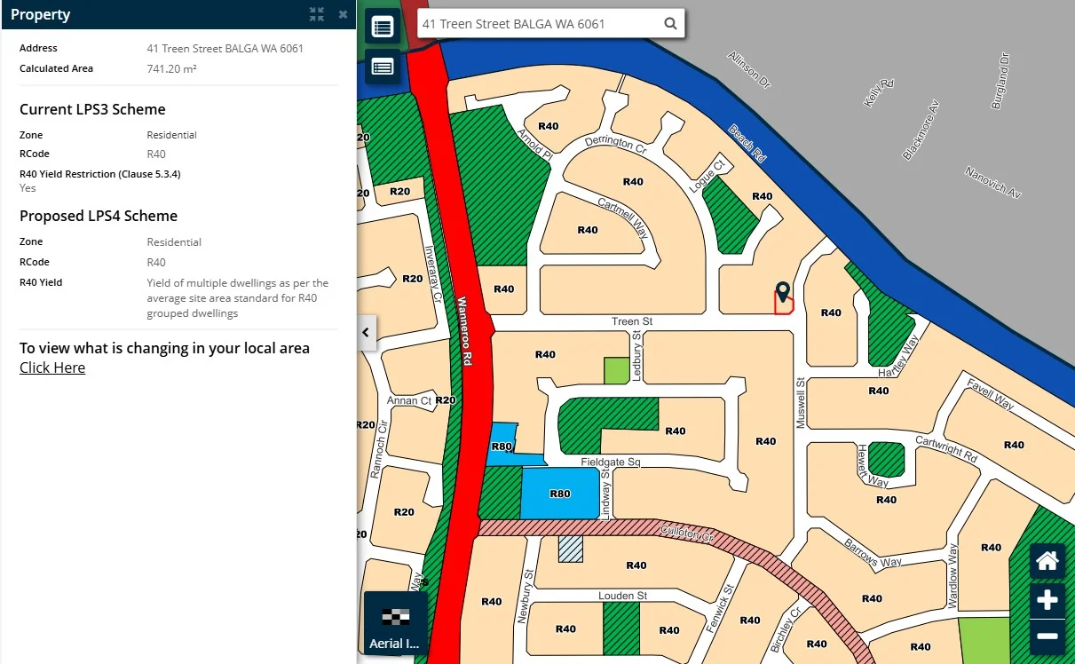Click the Rannoch Cir label
Screen dimensions: 1075x664
coord(378,448)
